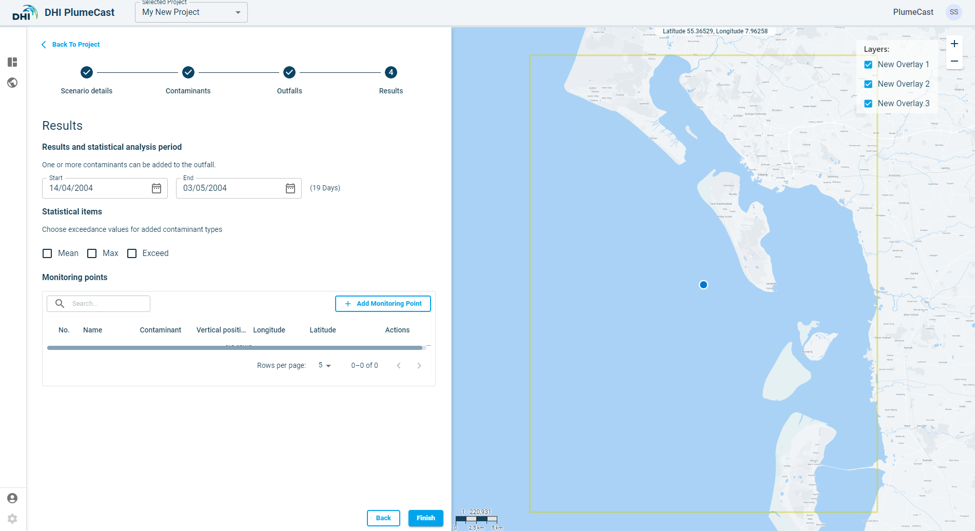The height and width of the screenshot is (531, 975).
Task: Enable the Mean statistic checkbox
Action: point(47,253)
